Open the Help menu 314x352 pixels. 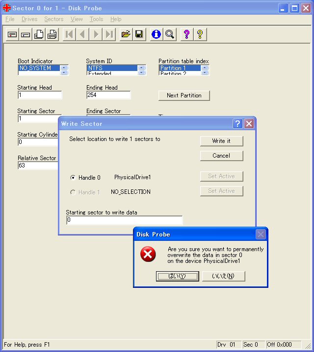[116, 19]
